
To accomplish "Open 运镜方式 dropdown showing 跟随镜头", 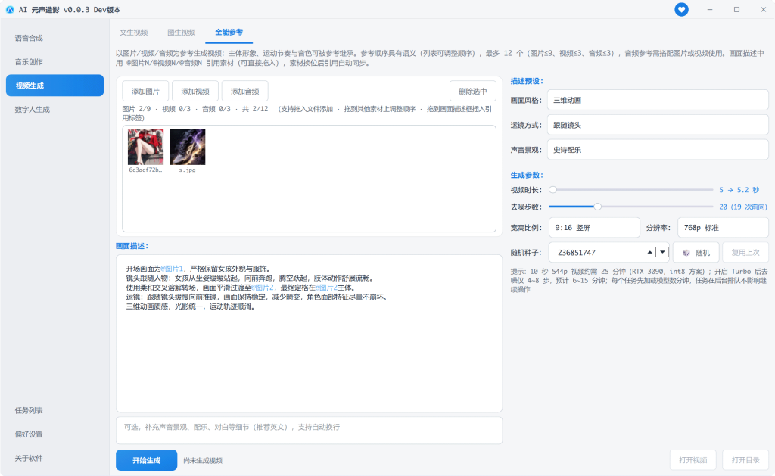I will [658, 125].
